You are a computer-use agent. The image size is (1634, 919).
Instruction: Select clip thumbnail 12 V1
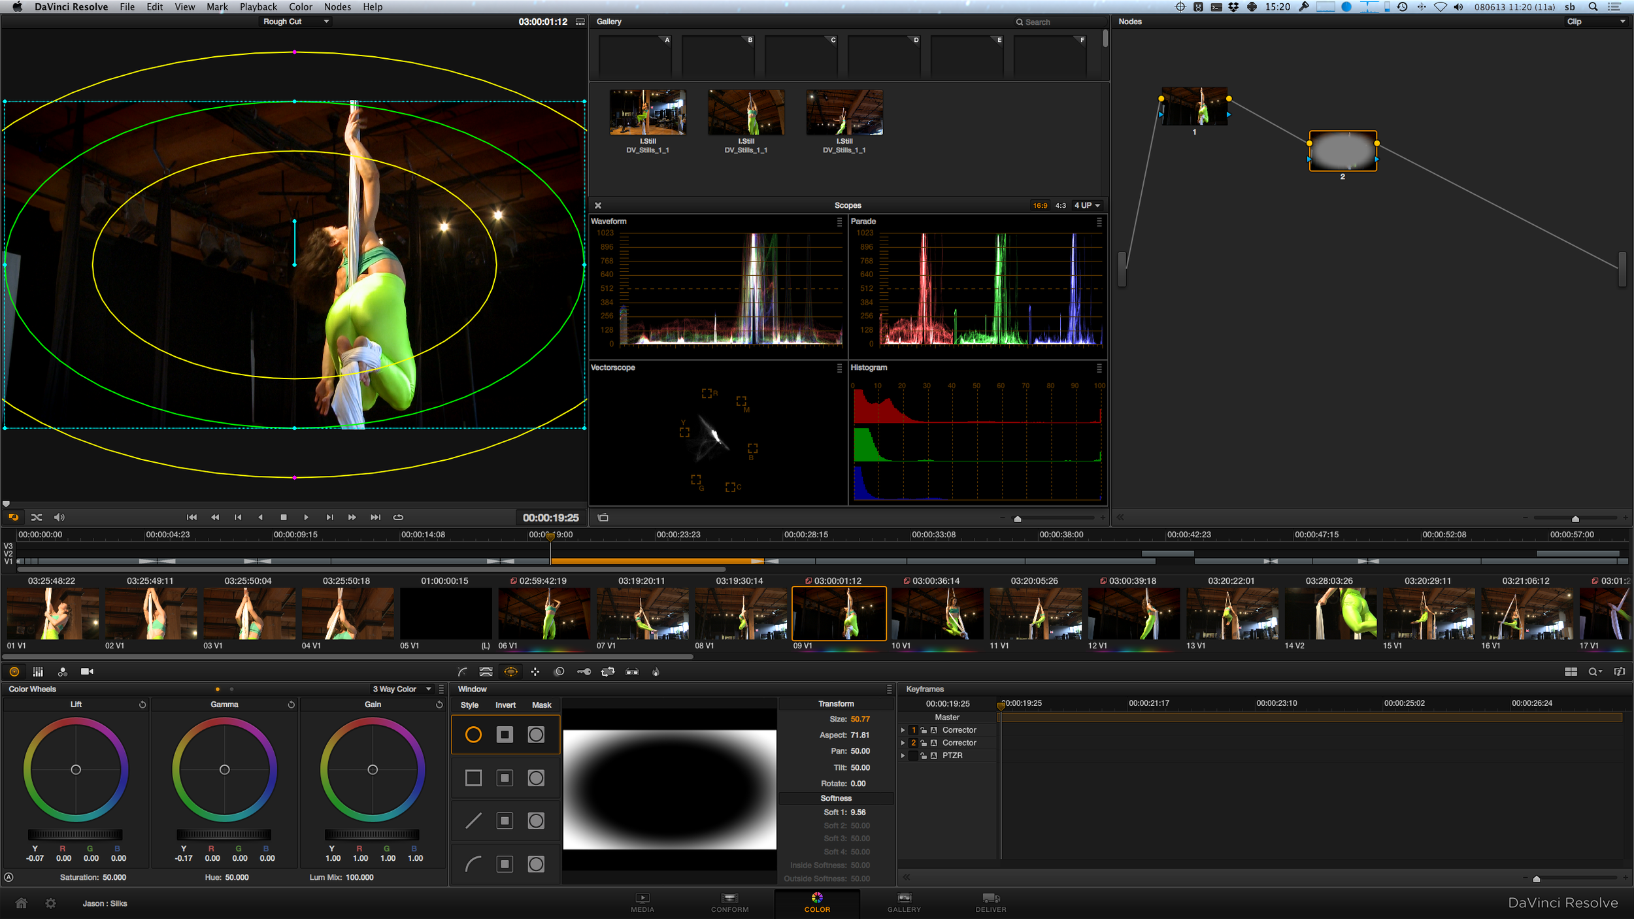tap(1133, 613)
